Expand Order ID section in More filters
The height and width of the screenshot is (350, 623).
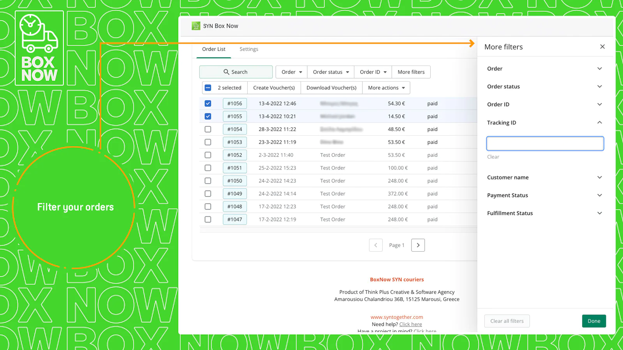coord(545,104)
